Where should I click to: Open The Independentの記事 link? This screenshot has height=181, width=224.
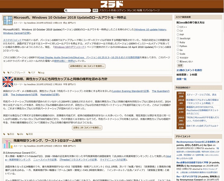[24, 95]
